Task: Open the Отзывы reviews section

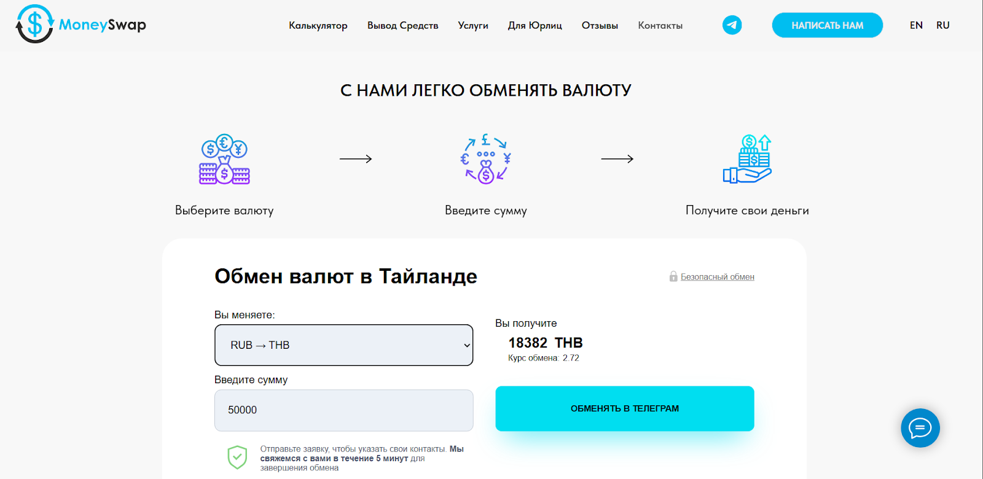Action: 600,26
